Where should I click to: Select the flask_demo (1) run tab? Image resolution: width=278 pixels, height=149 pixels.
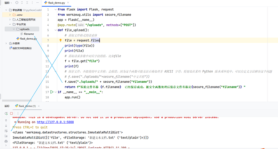tap(26, 106)
